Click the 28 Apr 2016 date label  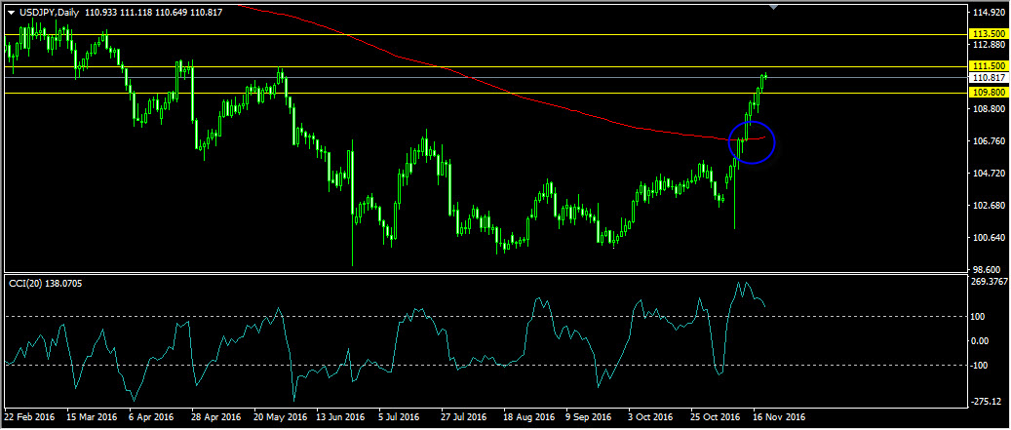214,417
